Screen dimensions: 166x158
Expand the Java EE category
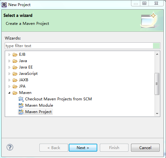9,67
